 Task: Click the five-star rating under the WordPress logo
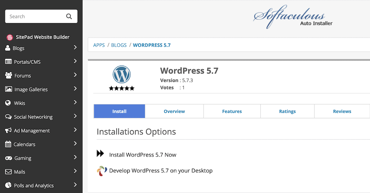pyautogui.click(x=121, y=88)
